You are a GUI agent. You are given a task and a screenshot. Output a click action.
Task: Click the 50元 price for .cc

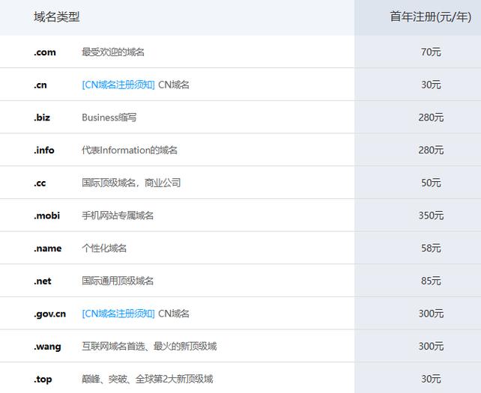pos(431,183)
